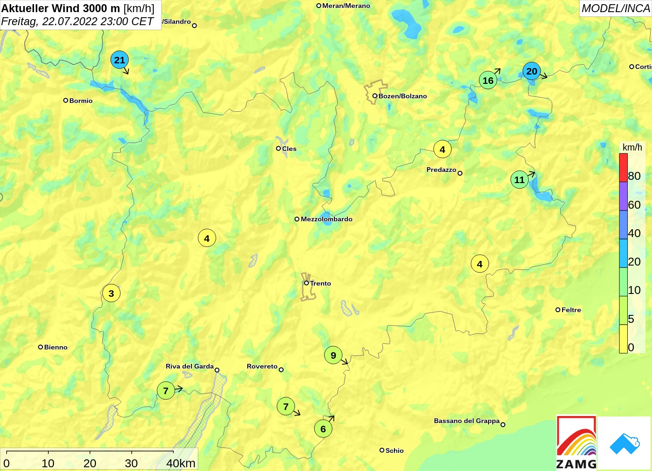Viewport: 652px width, 471px height.
Task: Click the Rovereto town label
Action: (x=262, y=366)
